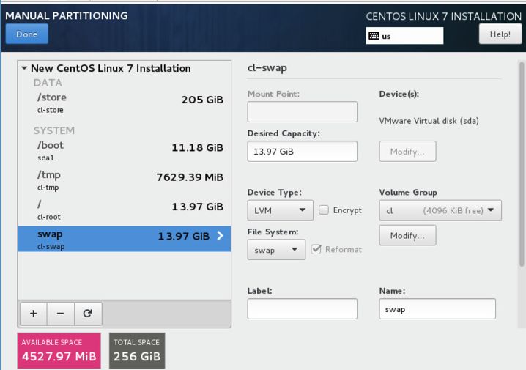Select the /store partition row
The image size is (526, 370).
(124, 103)
